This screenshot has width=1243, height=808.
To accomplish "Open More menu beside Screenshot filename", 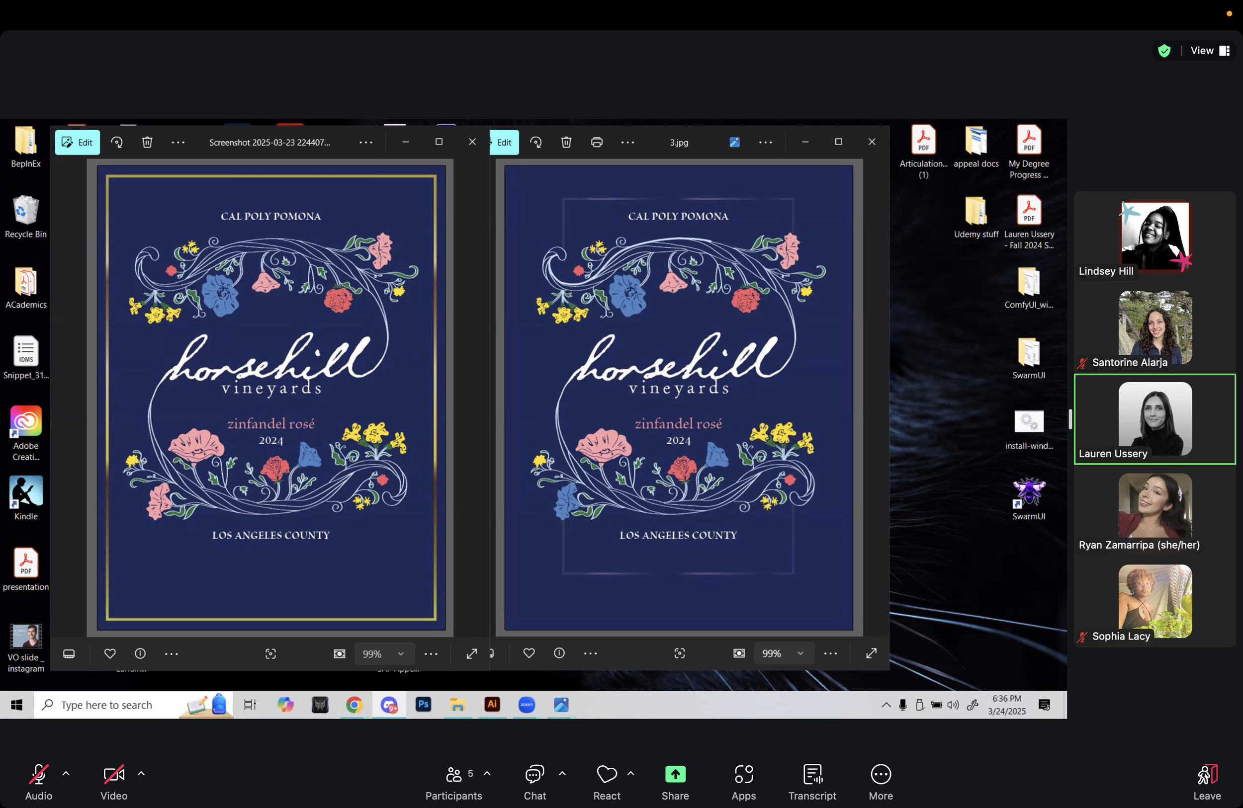I will click(365, 143).
